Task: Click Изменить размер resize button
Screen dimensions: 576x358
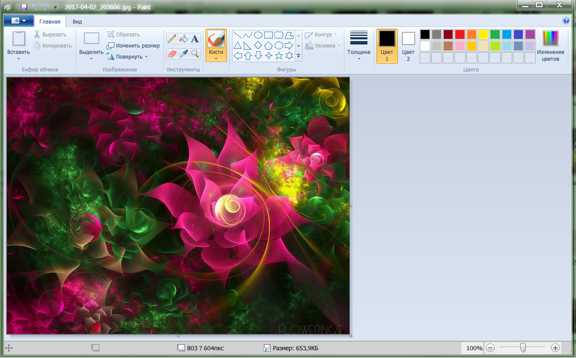Action: click(x=133, y=45)
